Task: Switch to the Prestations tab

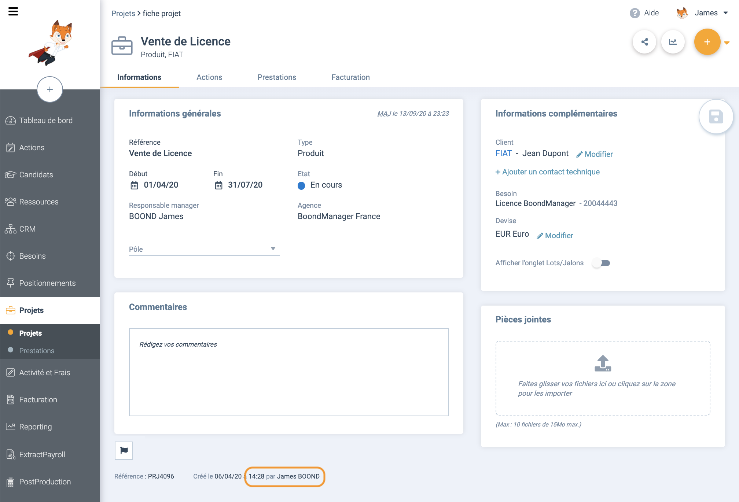Action: (277, 77)
